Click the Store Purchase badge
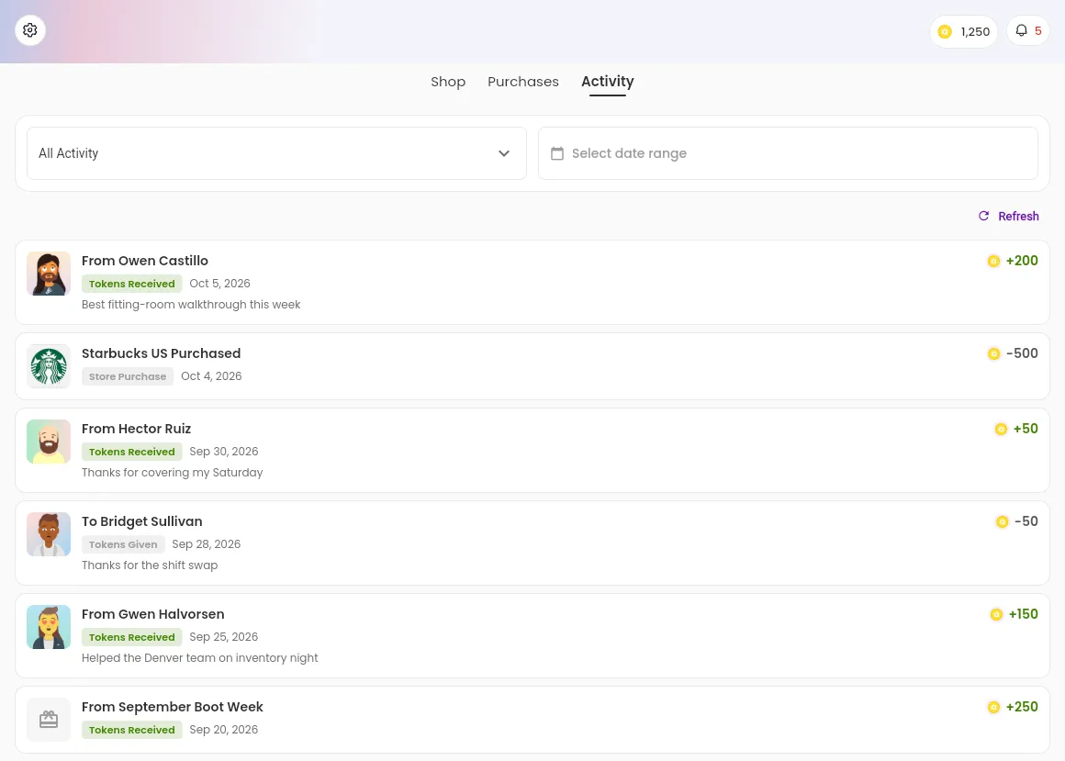 tap(128, 376)
